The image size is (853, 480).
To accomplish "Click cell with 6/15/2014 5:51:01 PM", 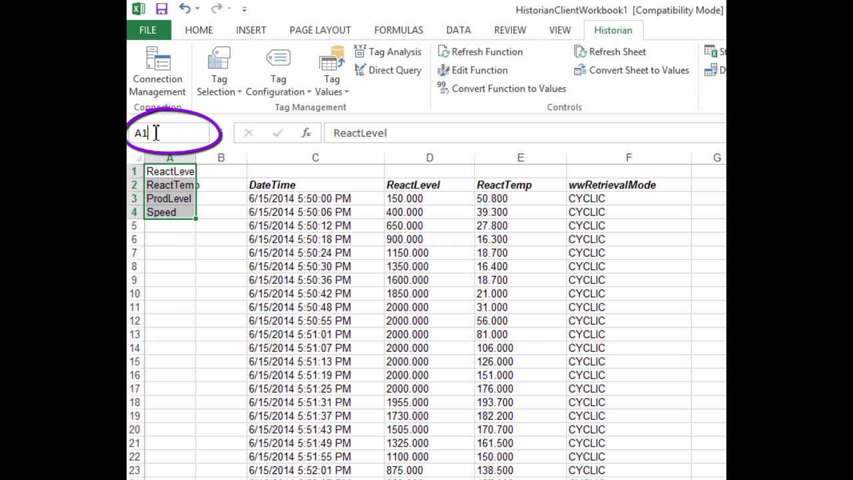I will [315, 334].
